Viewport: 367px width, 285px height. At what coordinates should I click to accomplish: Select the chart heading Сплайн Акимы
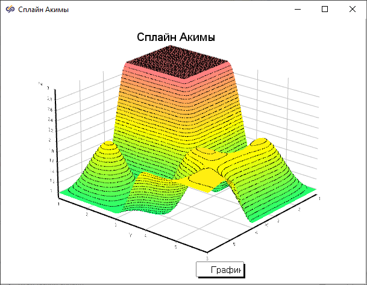tap(176, 37)
